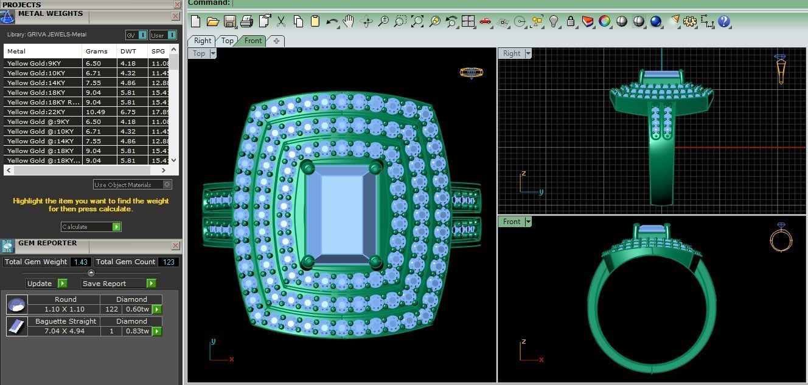Switch to four-viewport layout icon
The image size is (808, 385).
click(x=468, y=22)
